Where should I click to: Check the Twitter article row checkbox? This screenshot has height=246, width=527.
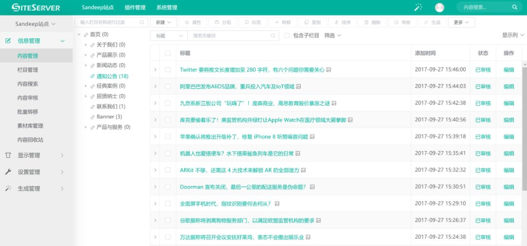point(168,70)
